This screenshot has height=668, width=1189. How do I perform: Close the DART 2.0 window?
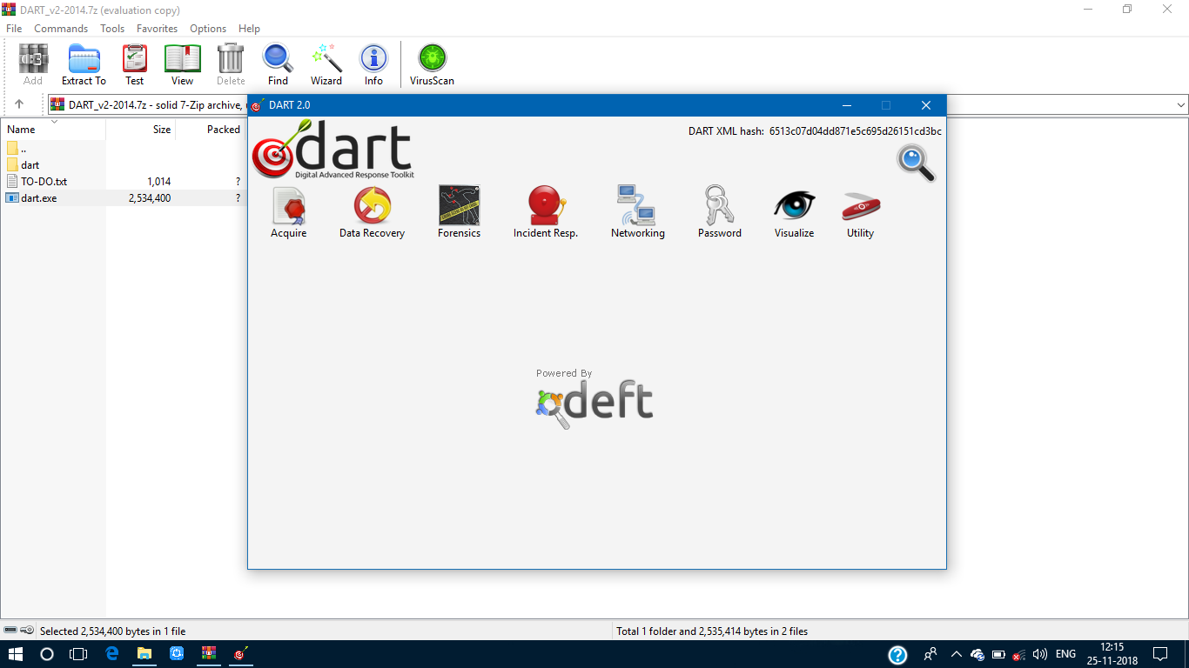click(926, 105)
